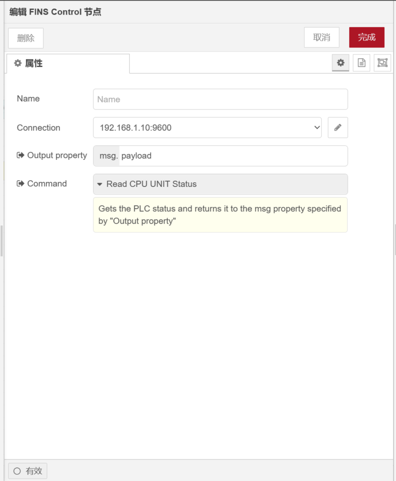
Task: Open the Connection 192.168.1.10:9600 dropdown
Action: 207,128
